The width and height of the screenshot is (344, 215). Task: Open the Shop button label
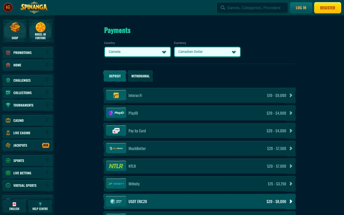coord(15,38)
